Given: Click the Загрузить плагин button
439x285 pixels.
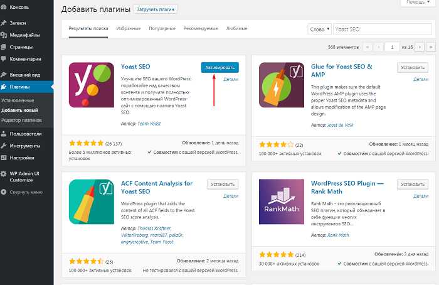Looking at the screenshot, I should 156,10.
